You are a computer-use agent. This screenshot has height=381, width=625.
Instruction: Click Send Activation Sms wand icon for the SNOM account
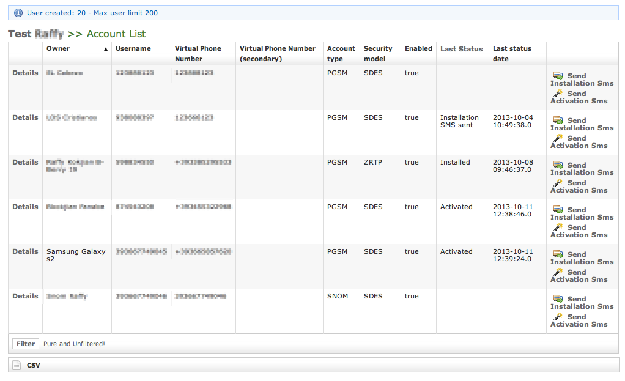(x=558, y=317)
